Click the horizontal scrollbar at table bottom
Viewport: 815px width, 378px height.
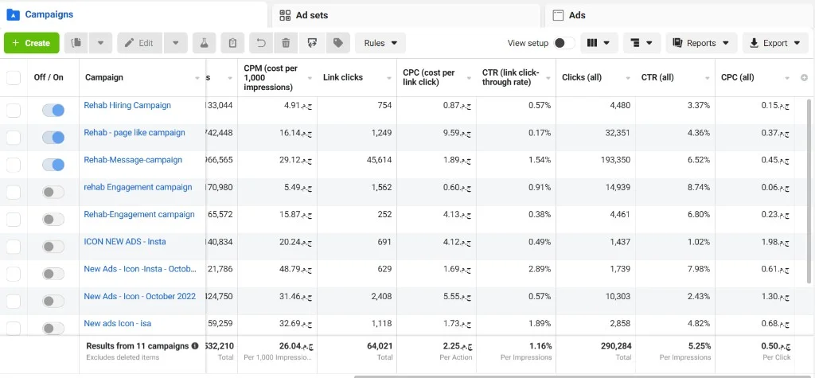[x=584, y=376]
